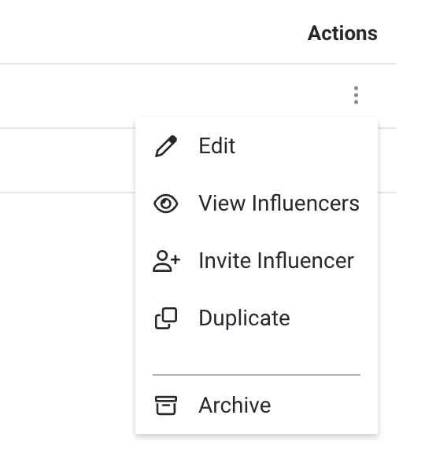
Task: Click the add-person icon for Invite Influencer
Action: click(166, 261)
